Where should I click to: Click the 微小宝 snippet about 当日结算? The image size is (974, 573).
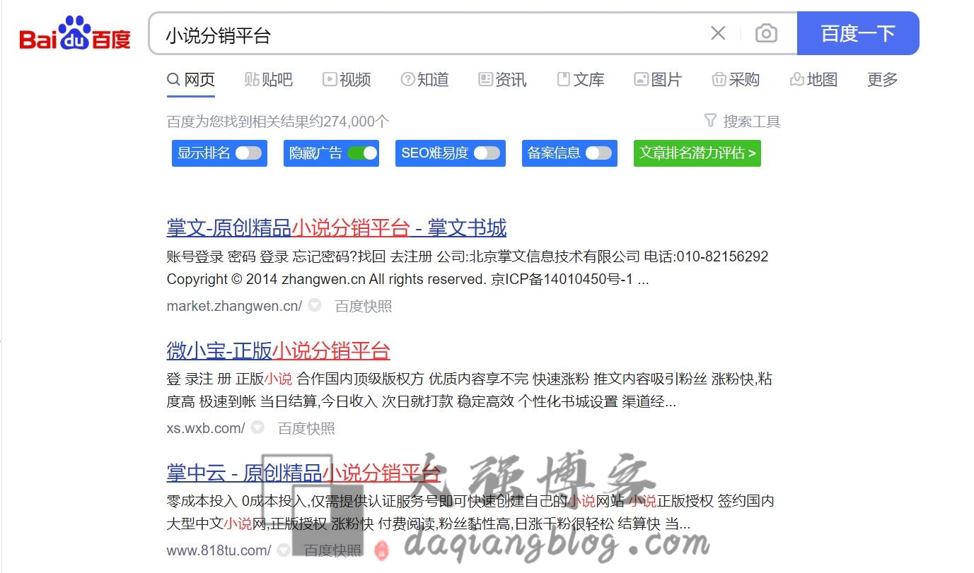(x=470, y=391)
